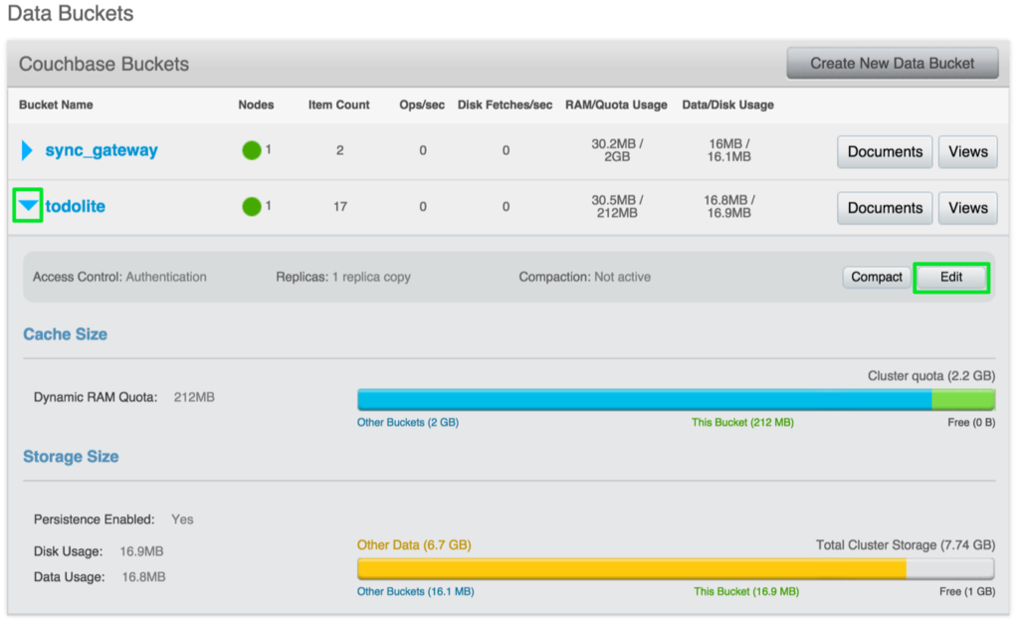Collapse the todolite bucket details
The height and width of the screenshot is (622, 1019).
(x=27, y=207)
